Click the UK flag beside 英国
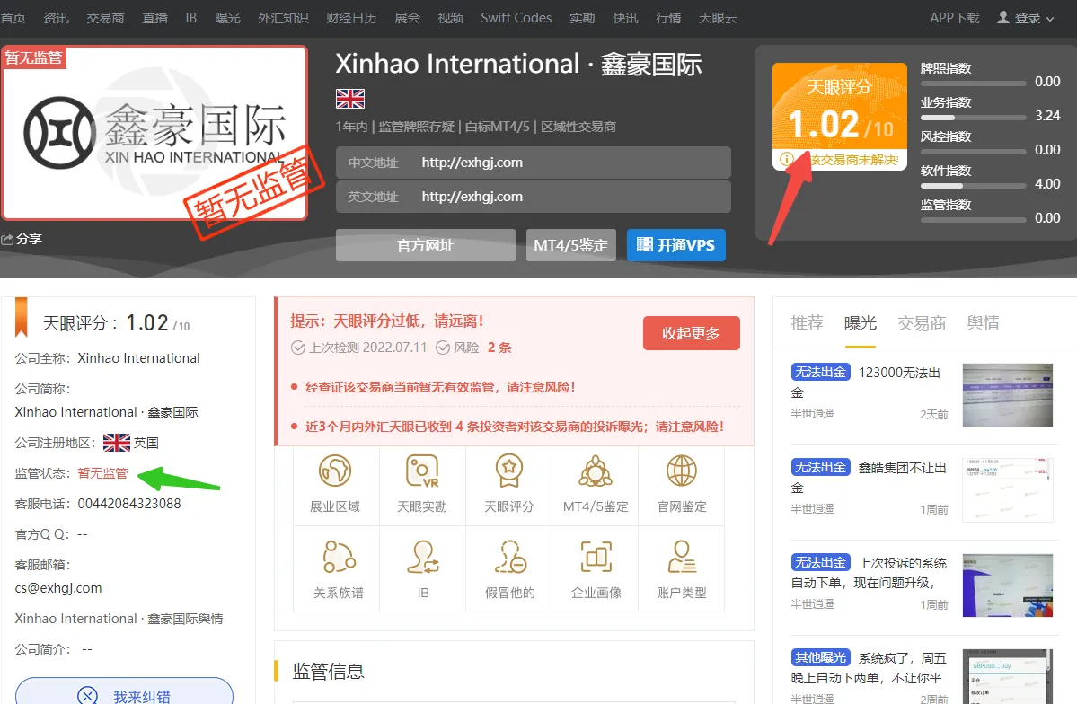1077x704 pixels. [117, 443]
